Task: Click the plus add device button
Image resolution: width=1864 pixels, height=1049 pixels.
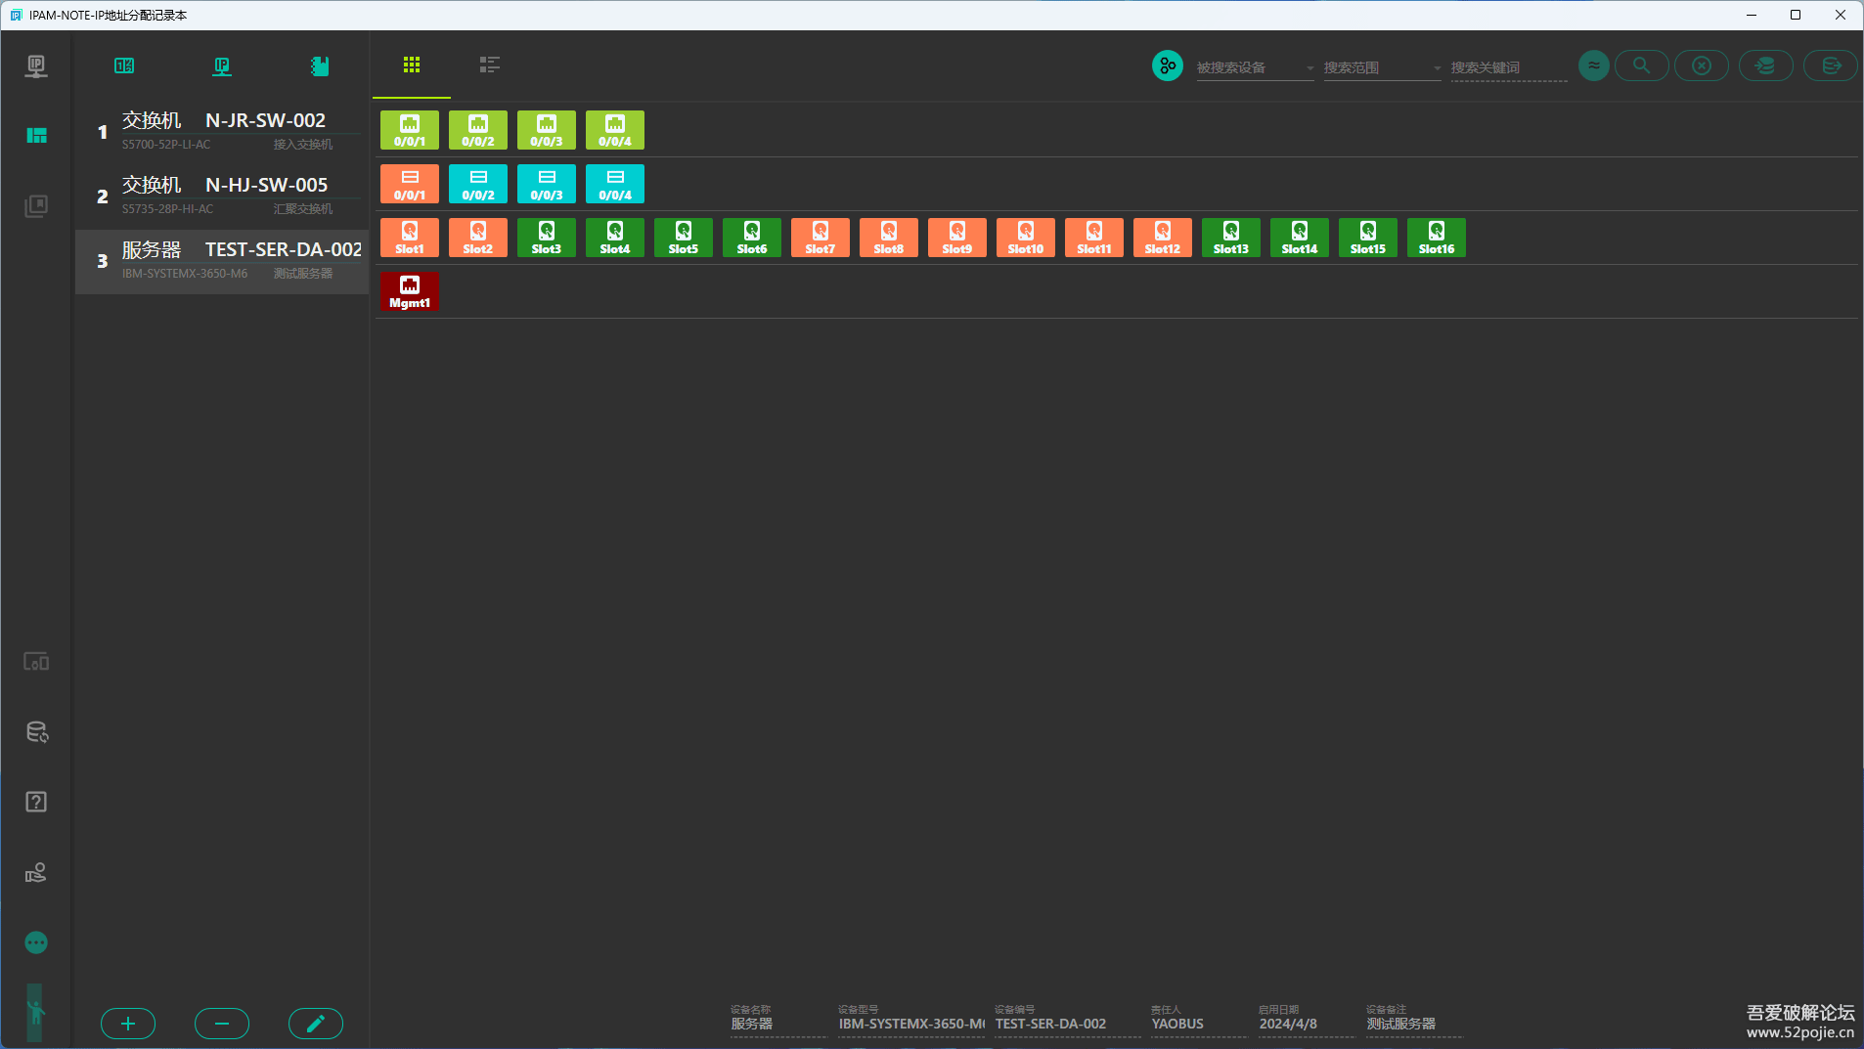Action: pyautogui.click(x=128, y=1024)
